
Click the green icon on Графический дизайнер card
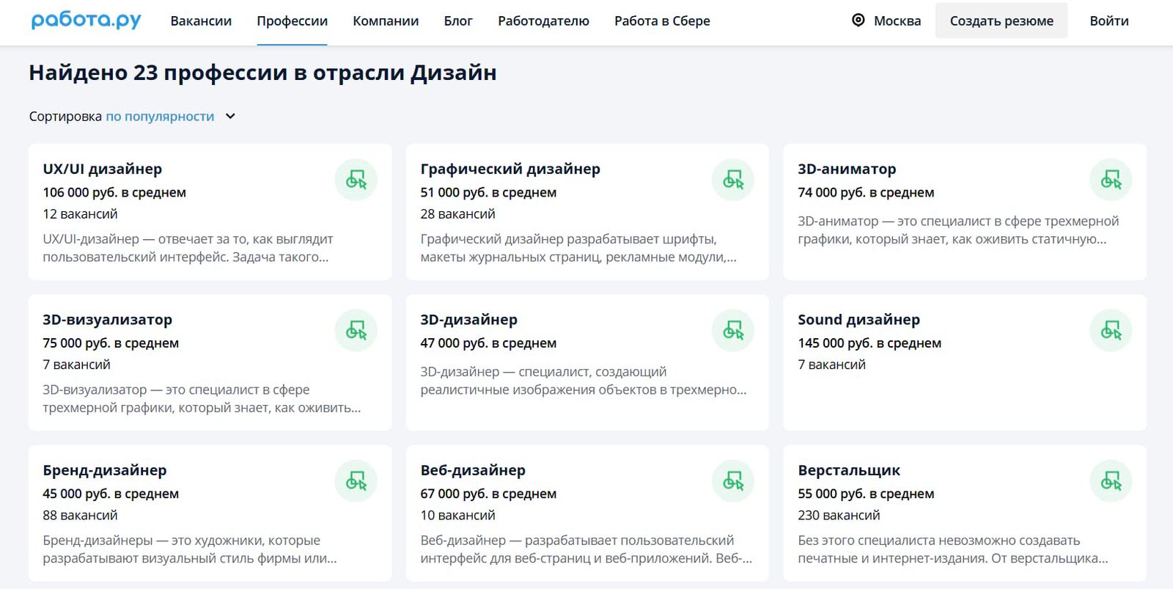[x=732, y=180]
